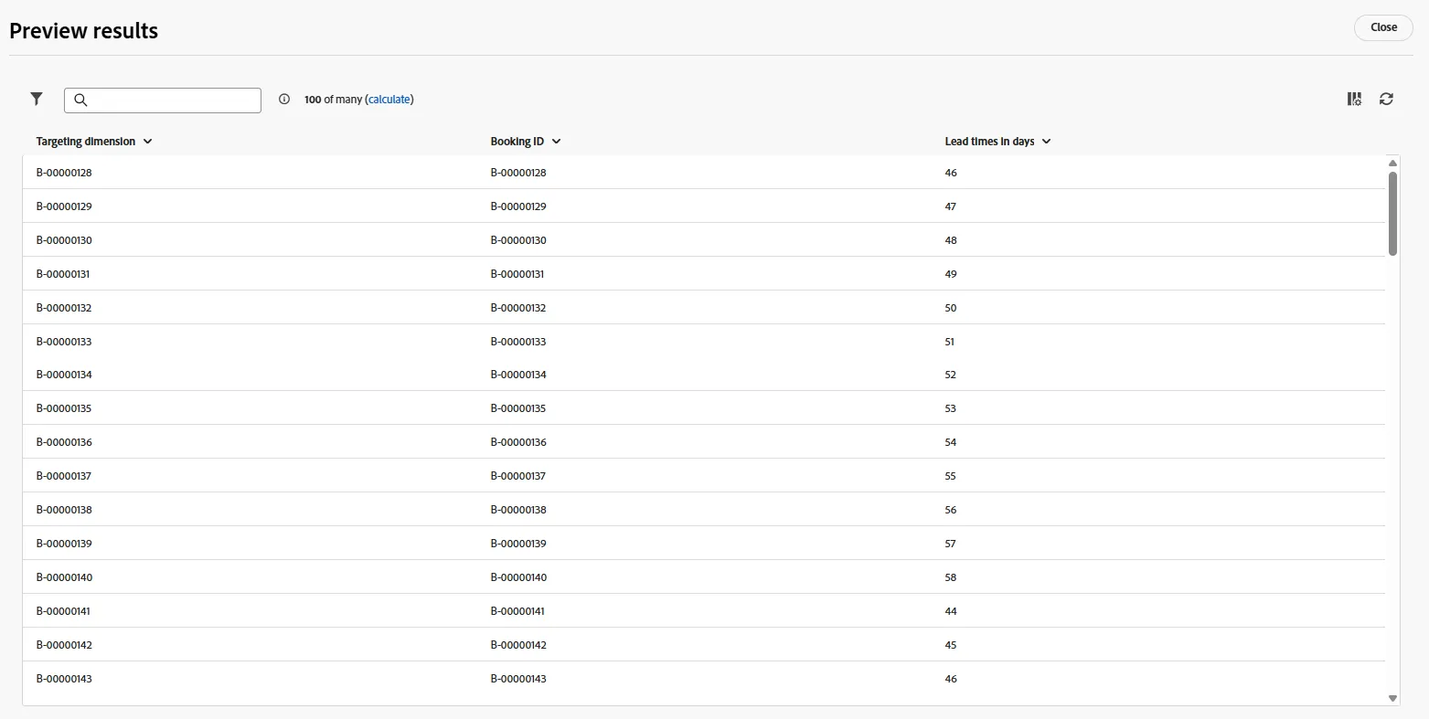The image size is (1429, 719).
Task: Refresh the preview results
Action: [x=1387, y=99]
